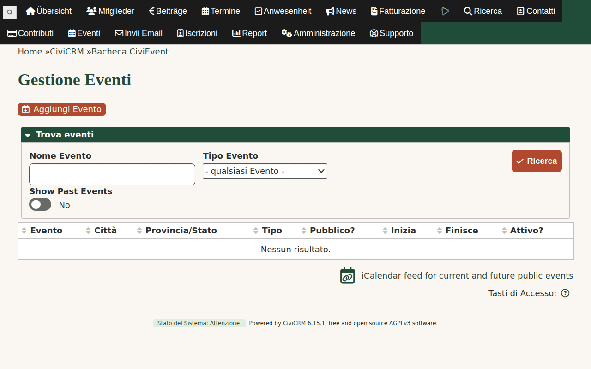Open the AGPLv3 license link

399,323
